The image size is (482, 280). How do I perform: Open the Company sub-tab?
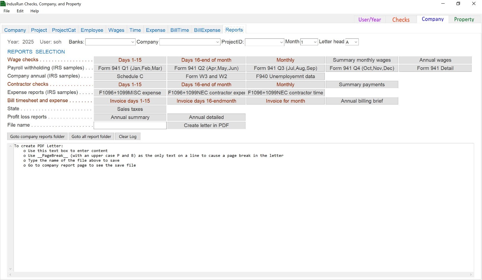click(15, 30)
